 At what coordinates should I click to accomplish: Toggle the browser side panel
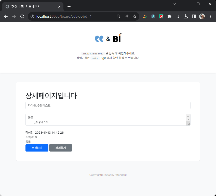[x=194, y=16]
